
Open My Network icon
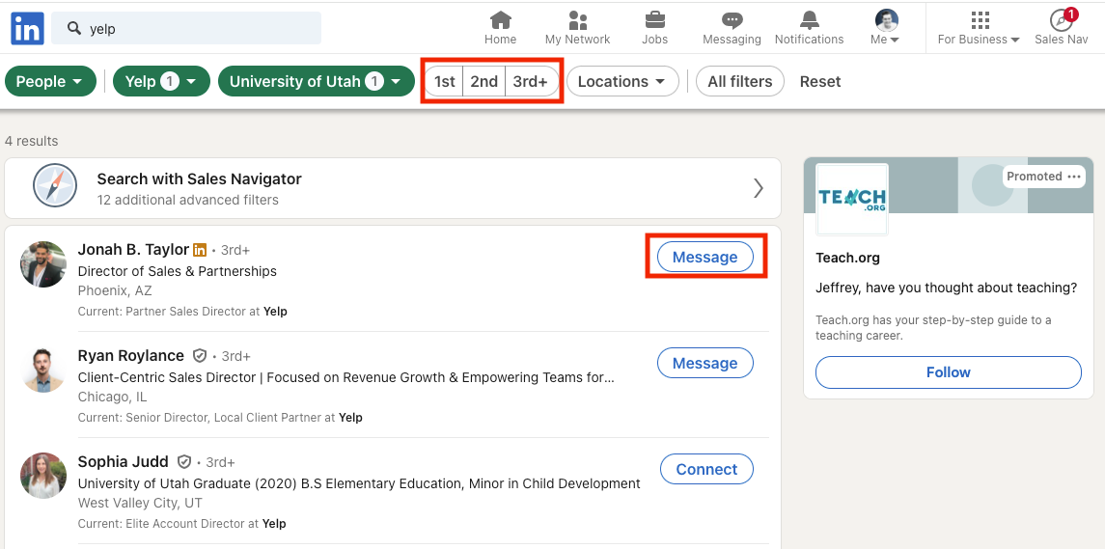[x=578, y=19]
